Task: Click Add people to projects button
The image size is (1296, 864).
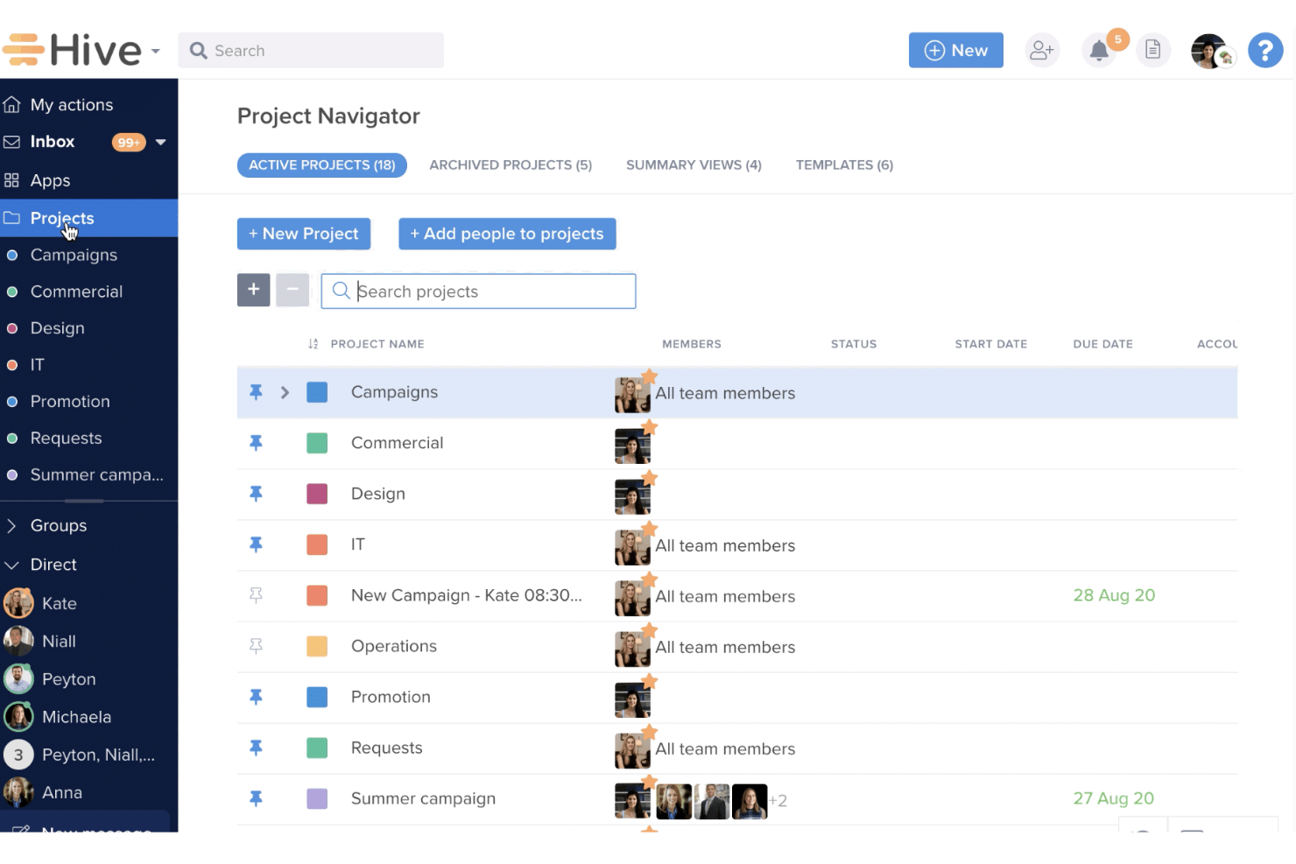Action: coord(507,234)
